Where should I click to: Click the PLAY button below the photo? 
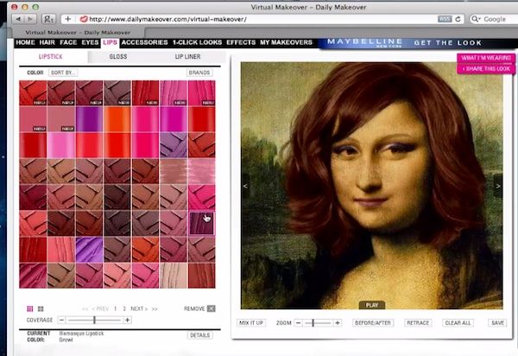point(372,305)
